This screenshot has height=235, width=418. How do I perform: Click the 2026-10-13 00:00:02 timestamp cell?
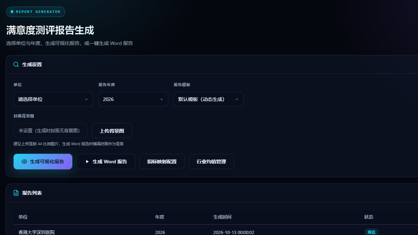pos(234,232)
